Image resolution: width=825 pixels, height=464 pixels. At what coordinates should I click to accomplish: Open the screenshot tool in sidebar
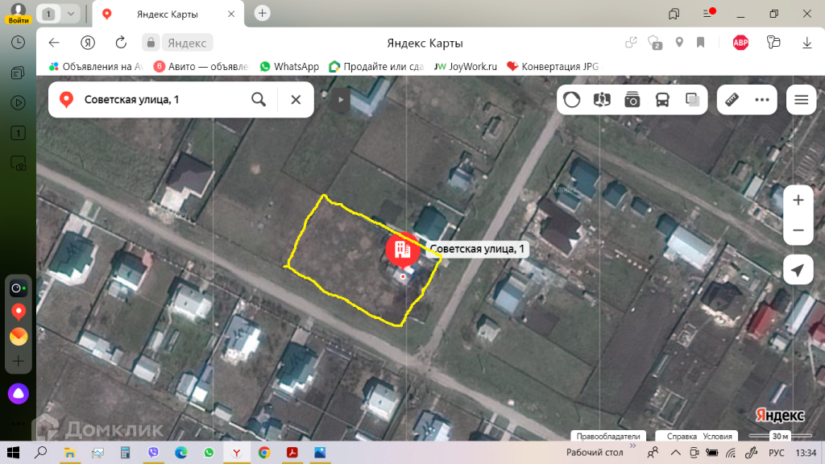(18, 164)
